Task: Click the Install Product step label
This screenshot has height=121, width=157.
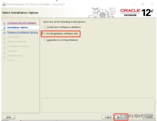Action: coord(15,56)
